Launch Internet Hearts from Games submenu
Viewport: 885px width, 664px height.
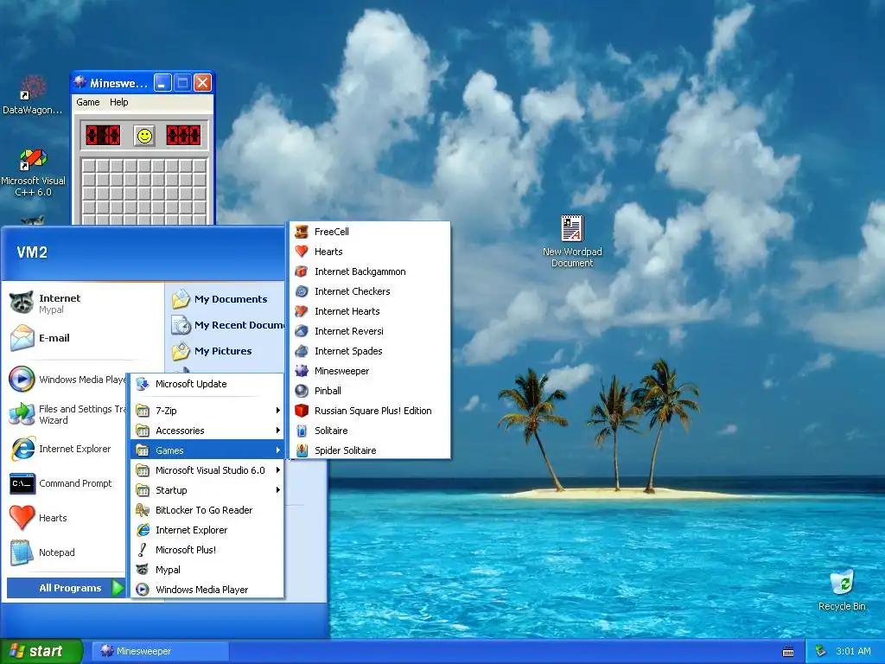click(x=370, y=311)
